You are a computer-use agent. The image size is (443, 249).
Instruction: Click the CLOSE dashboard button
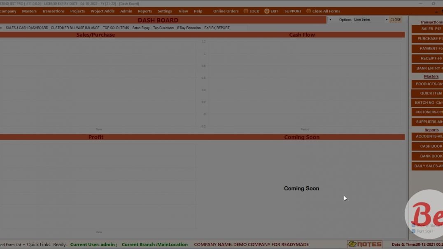(395, 20)
